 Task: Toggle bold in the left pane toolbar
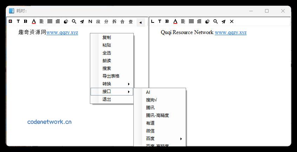pyautogui.click(x=26, y=21)
